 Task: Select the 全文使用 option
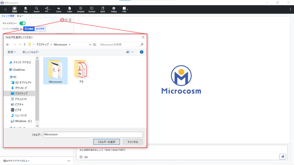pyautogui.click(x=40, y=29)
